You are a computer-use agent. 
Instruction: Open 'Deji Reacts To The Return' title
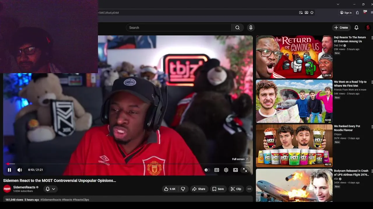(350, 39)
